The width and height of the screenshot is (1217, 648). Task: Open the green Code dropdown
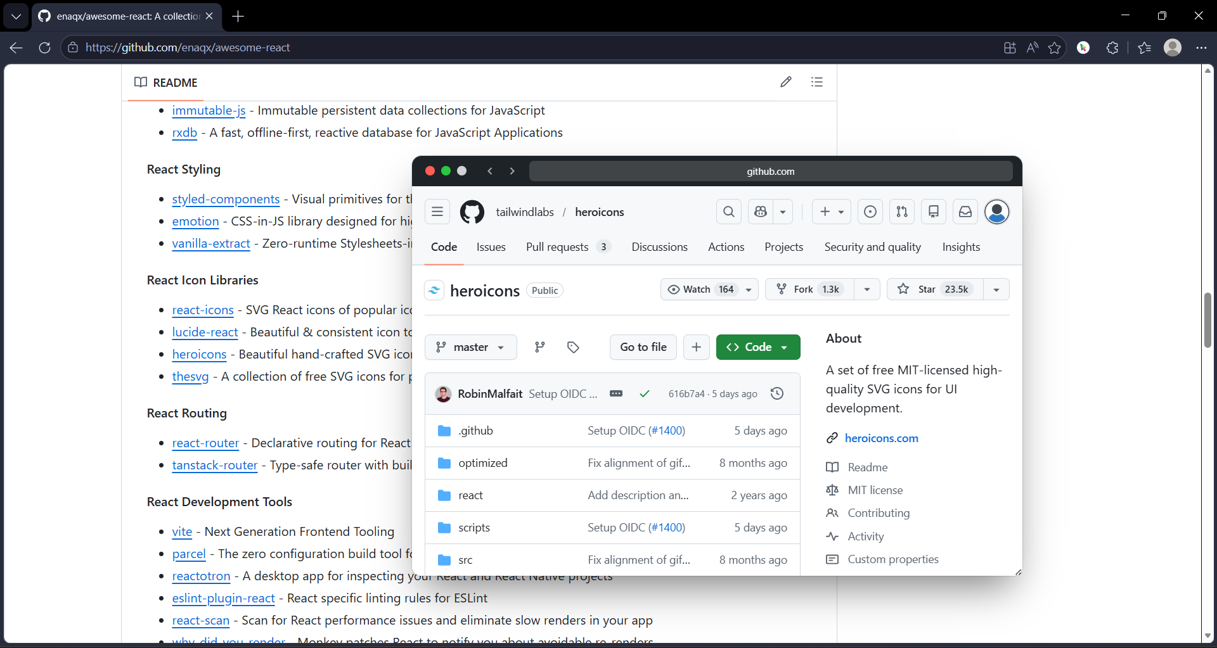758,347
